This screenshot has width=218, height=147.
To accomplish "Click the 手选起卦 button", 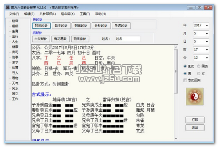I will [121, 26].
